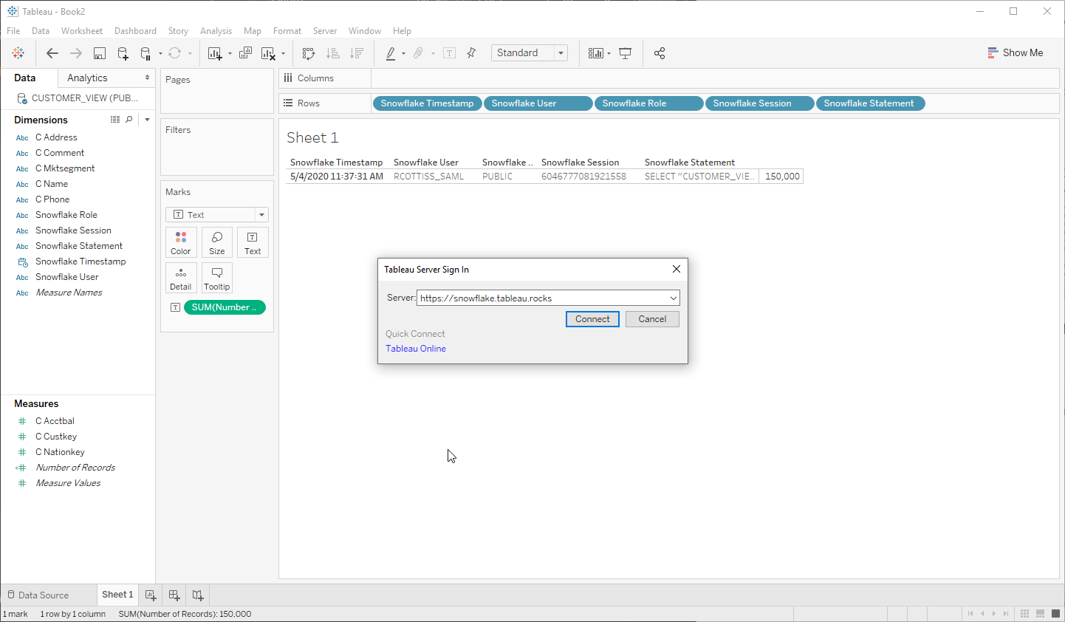Toggle the Dimensions view-as-list icon
The height and width of the screenshot is (622, 1065).
(115, 120)
